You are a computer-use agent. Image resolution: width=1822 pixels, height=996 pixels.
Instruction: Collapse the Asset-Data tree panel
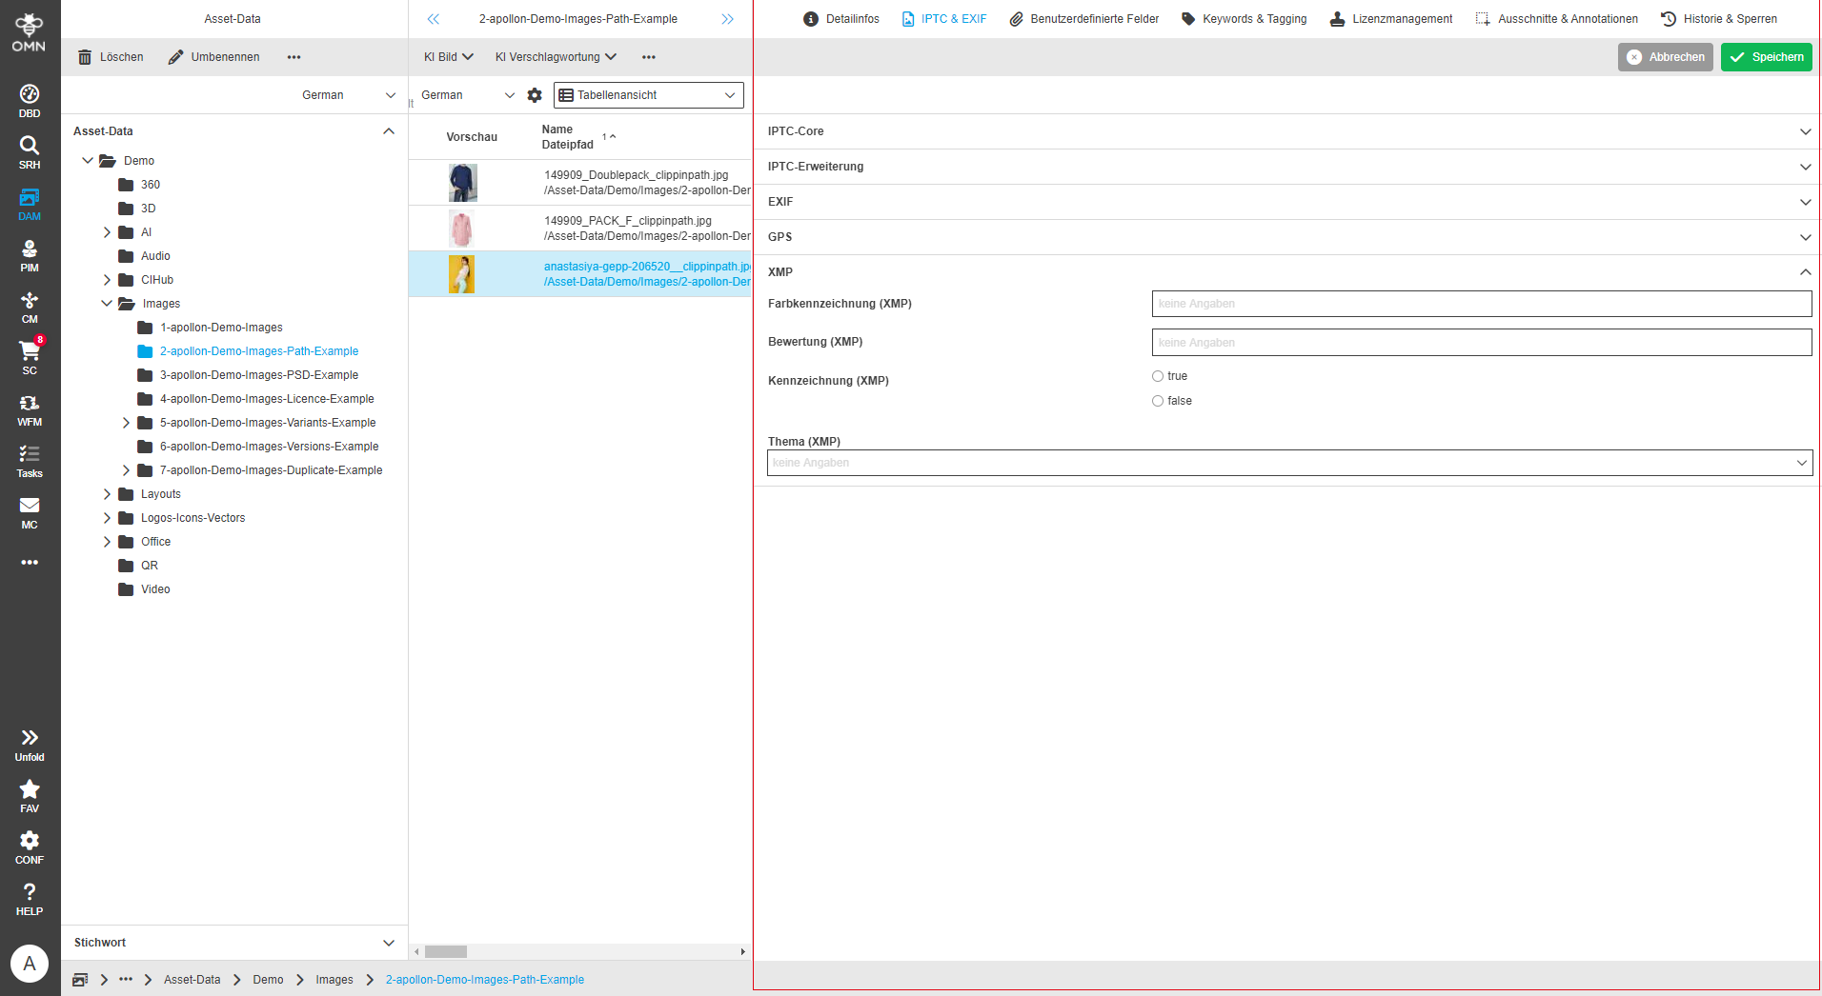[389, 131]
